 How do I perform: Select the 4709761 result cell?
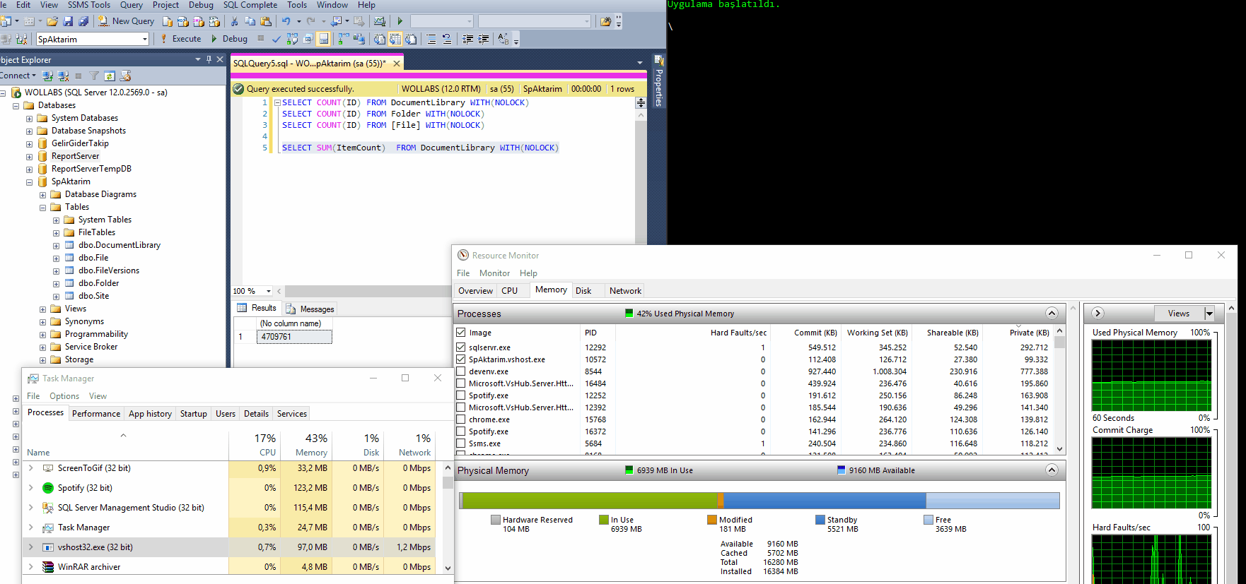(x=296, y=337)
